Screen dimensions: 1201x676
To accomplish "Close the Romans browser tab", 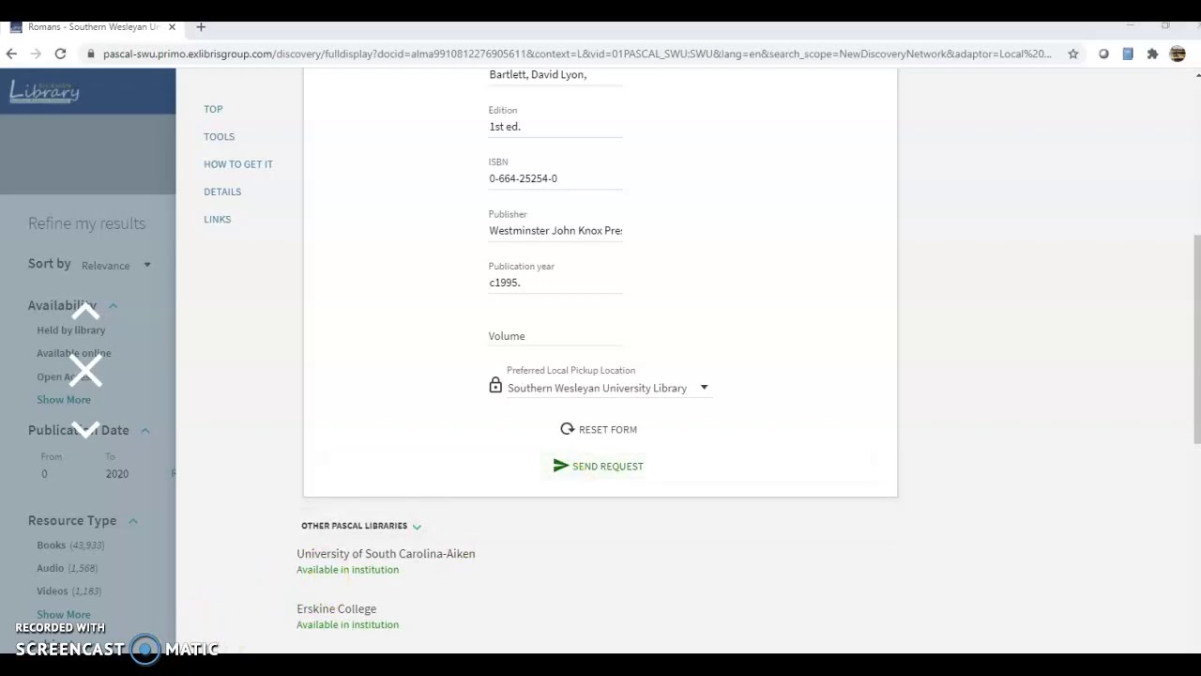I will pos(172,27).
